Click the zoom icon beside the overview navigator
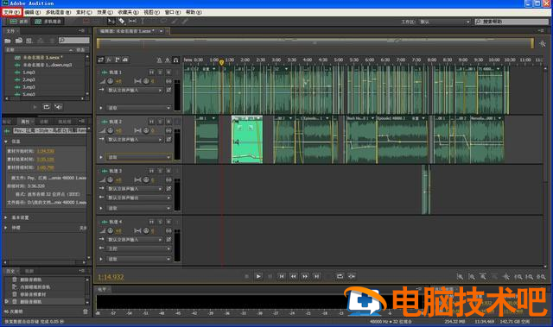The width and height of the screenshot is (553, 327). point(543,44)
